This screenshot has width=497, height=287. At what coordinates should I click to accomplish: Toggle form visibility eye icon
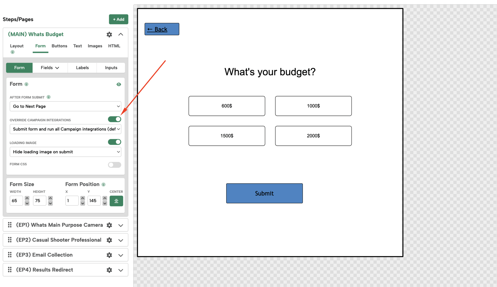[x=119, y=84]
